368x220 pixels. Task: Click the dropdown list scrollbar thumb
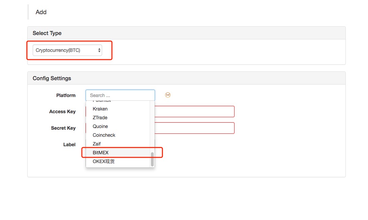[x=152, y=159]
